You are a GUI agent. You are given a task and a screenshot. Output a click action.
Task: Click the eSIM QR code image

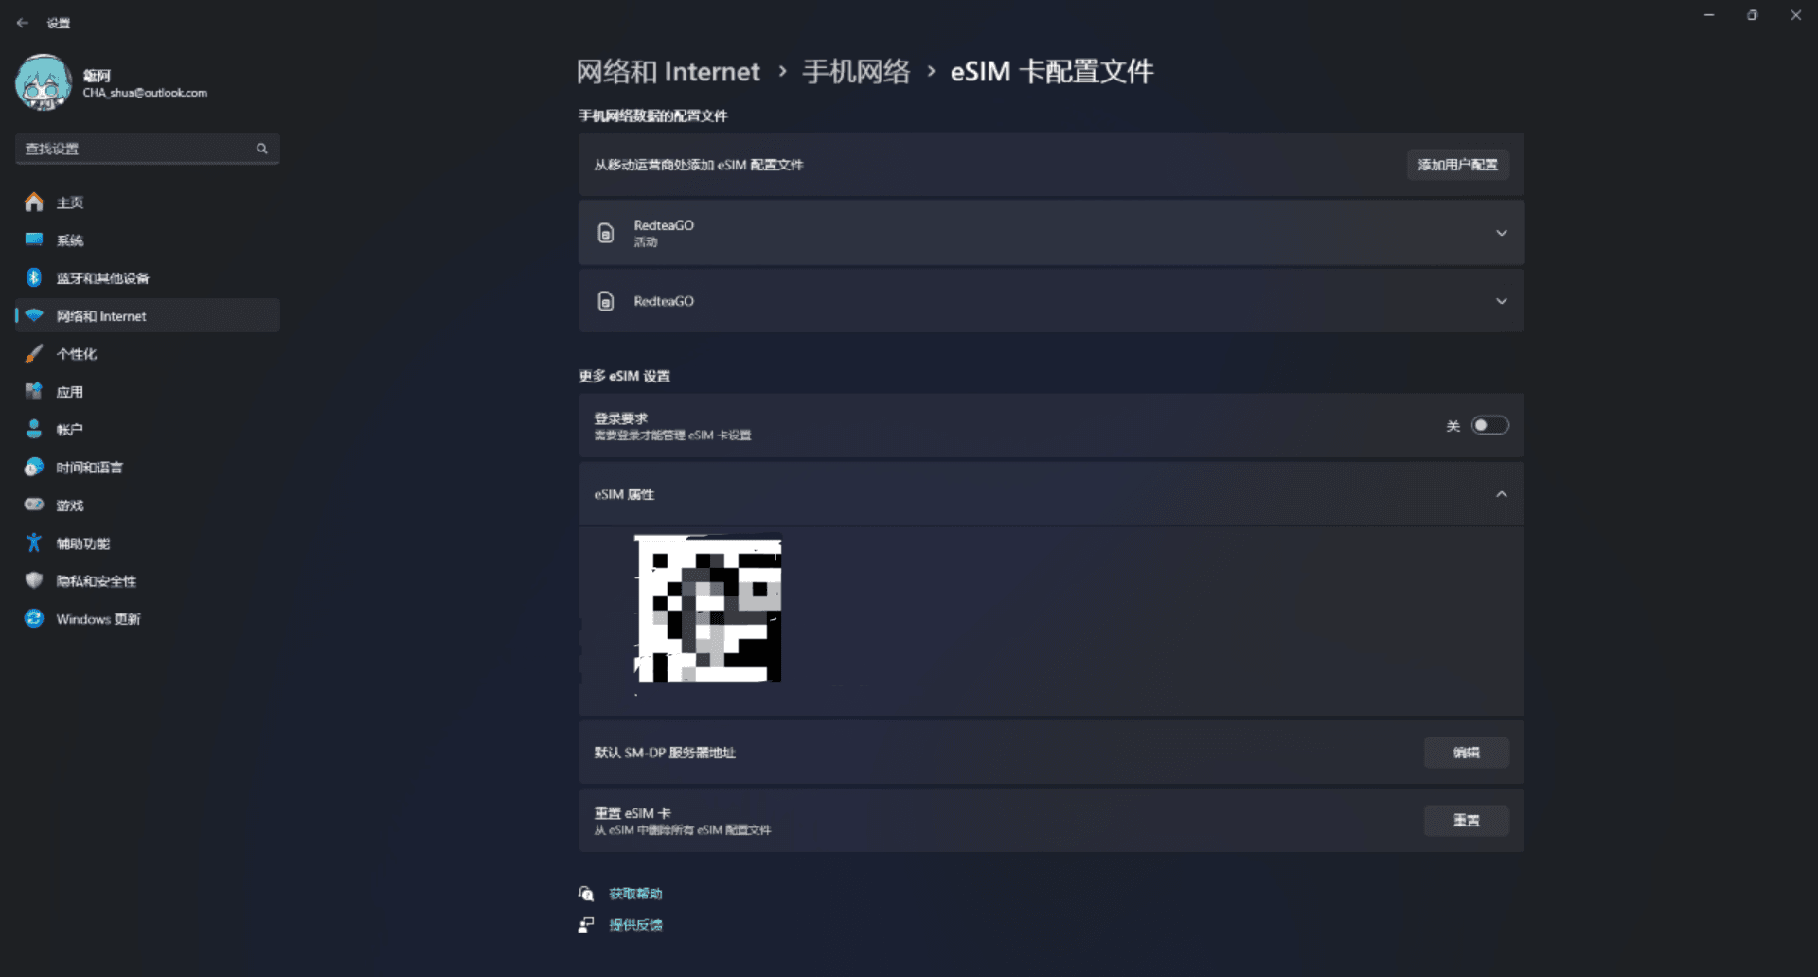tap(707, 609)
